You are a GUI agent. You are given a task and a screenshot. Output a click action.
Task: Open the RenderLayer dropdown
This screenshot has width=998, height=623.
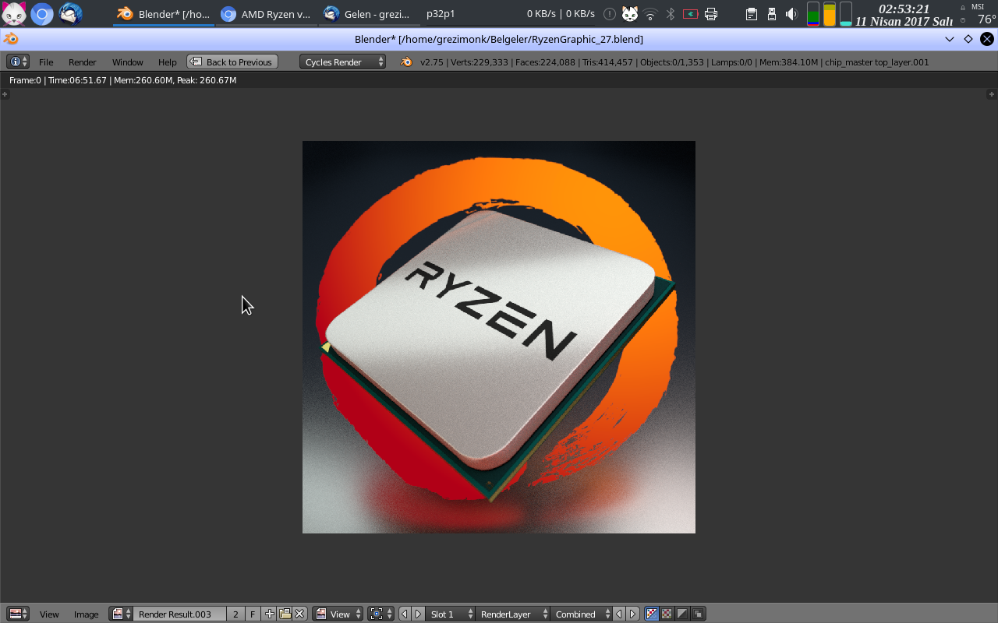pos(512,614)
